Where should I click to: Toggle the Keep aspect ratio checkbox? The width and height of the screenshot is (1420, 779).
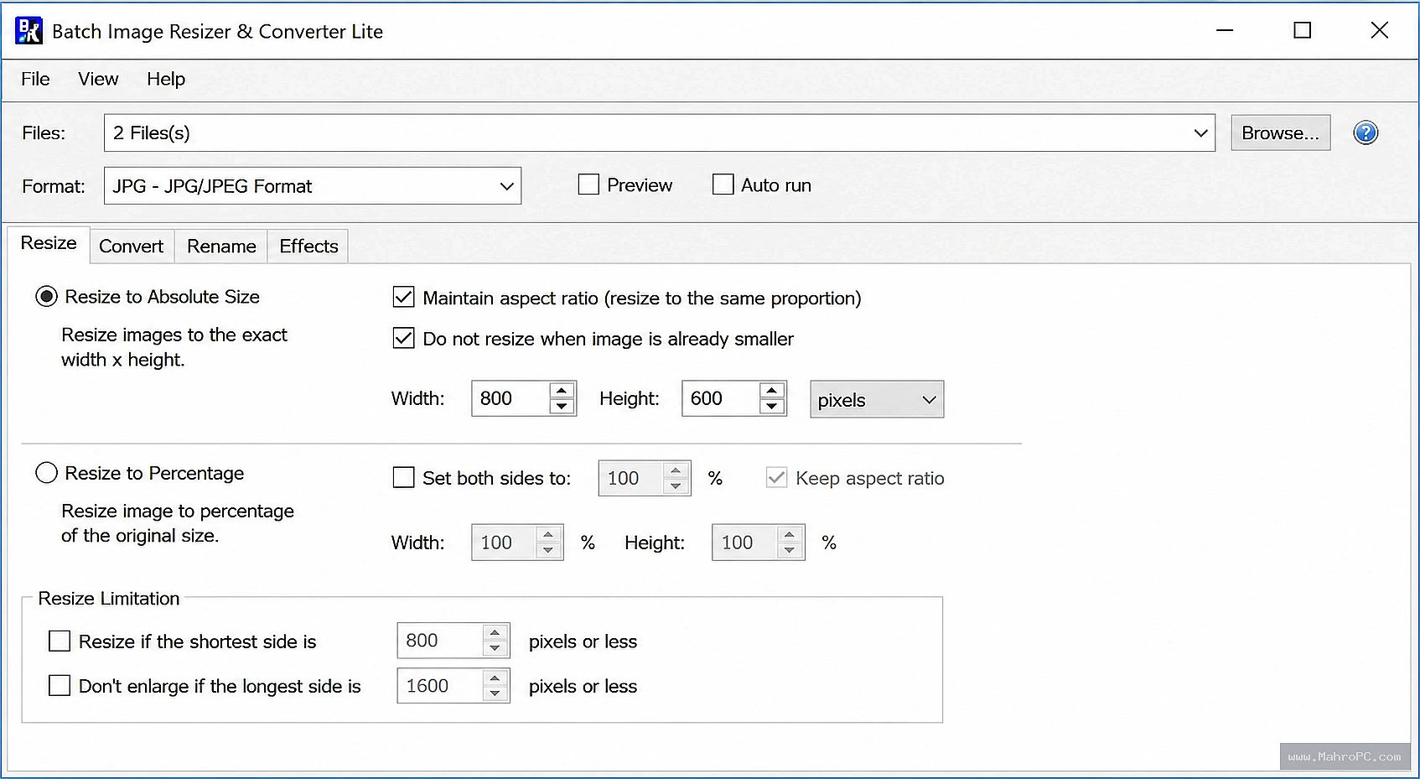(x=776, y=478)
